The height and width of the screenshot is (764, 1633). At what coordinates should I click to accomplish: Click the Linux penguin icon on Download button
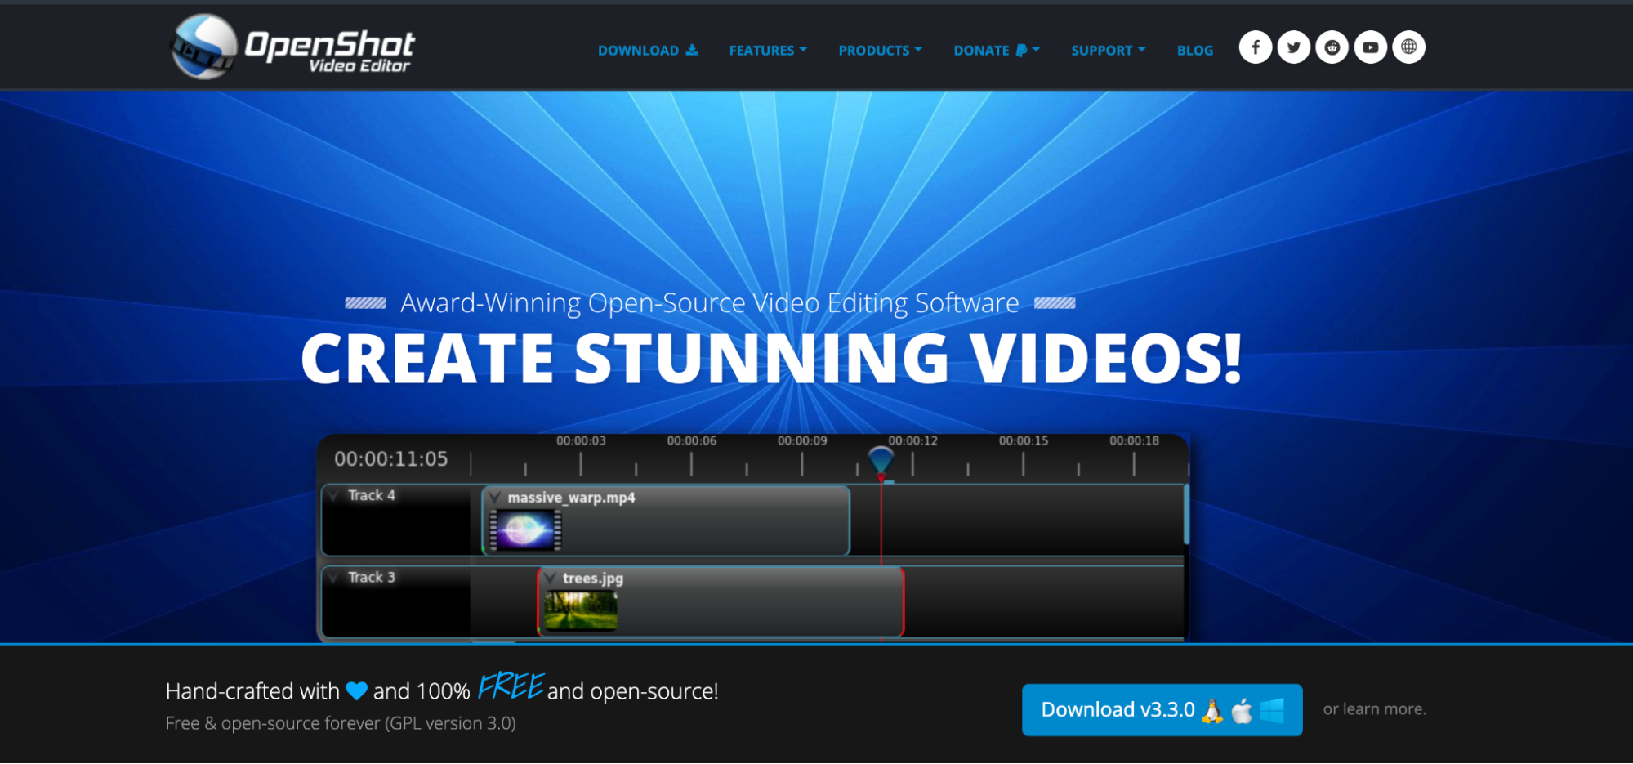coord(1213,712)
